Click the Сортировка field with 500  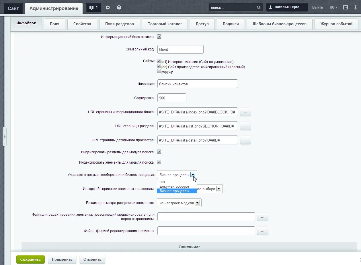(172, 98)
